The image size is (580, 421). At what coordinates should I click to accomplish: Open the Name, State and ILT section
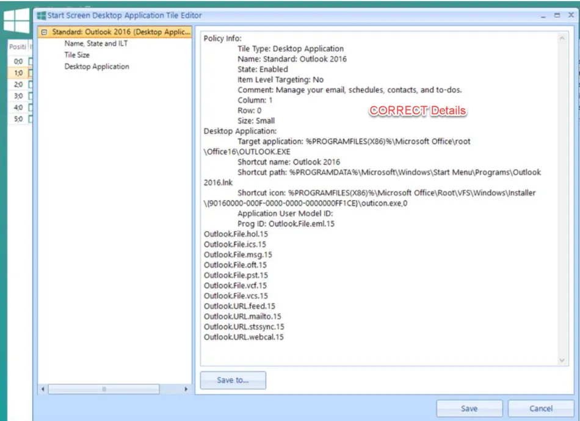point(96,43)
